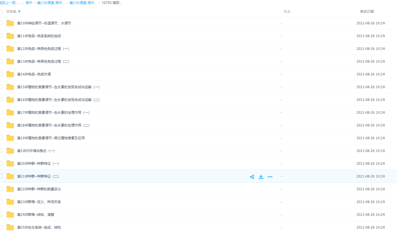Open first 美少女课堂-高中 breadcrumb item
This screenshot has height=232, width=397.
tap(51, 3)
